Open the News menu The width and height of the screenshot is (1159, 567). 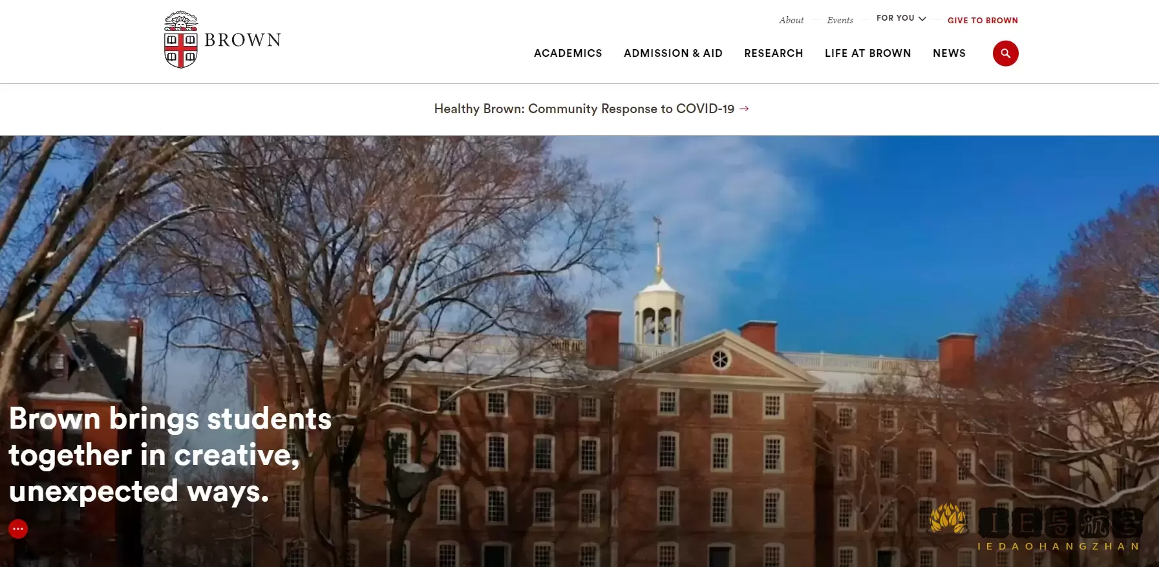[949, 53]
